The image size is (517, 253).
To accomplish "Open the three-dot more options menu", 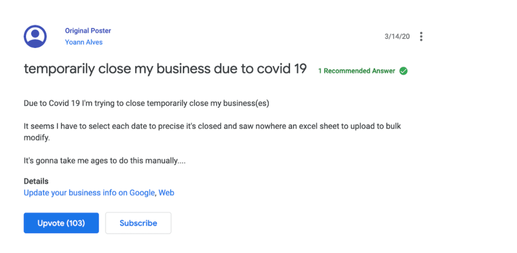I will coord(421,37).
